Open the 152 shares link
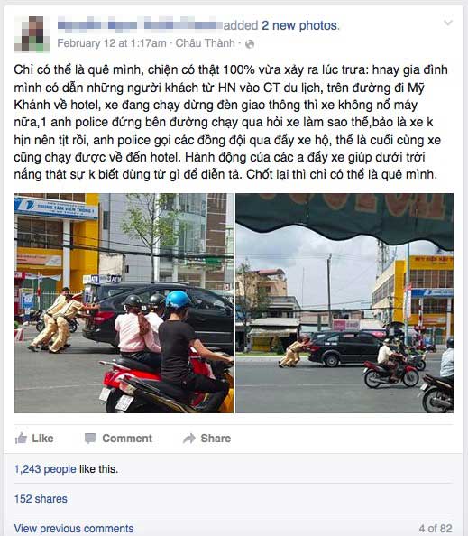Screen dimensions: 468x536 tap(41, 499)
